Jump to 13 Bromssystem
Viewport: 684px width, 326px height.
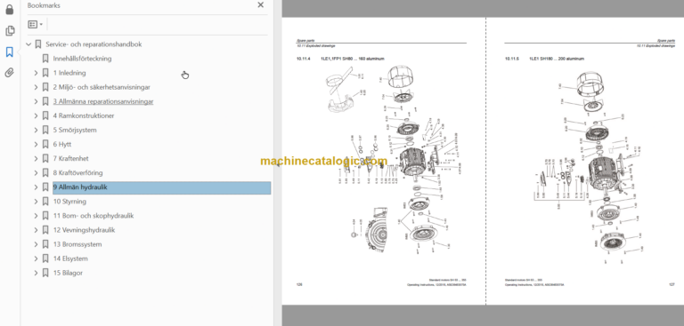coord(77,244)
